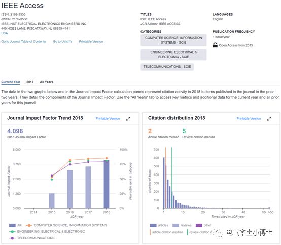
Task: Click the article citation median legend line
Action: (x=150, y=232)
